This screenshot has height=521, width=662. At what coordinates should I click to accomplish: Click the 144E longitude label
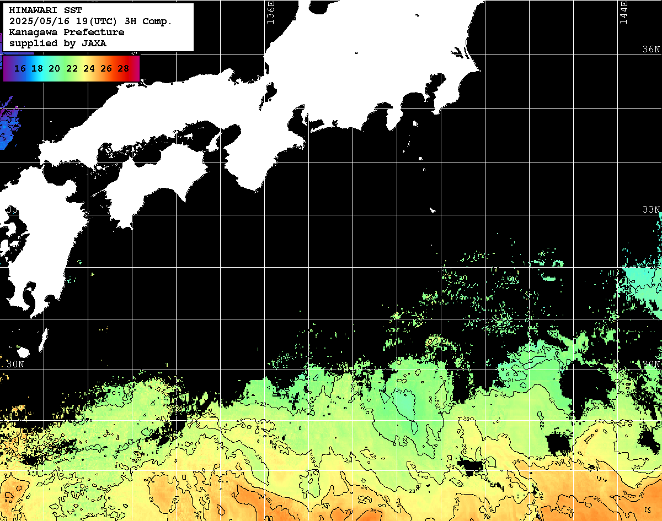coord(623,12)
